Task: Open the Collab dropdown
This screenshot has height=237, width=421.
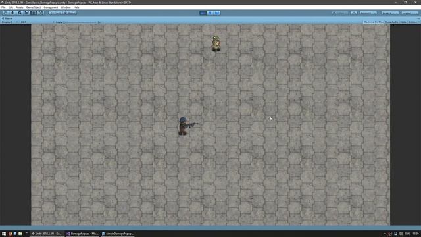Action: [x=340, y=13]
